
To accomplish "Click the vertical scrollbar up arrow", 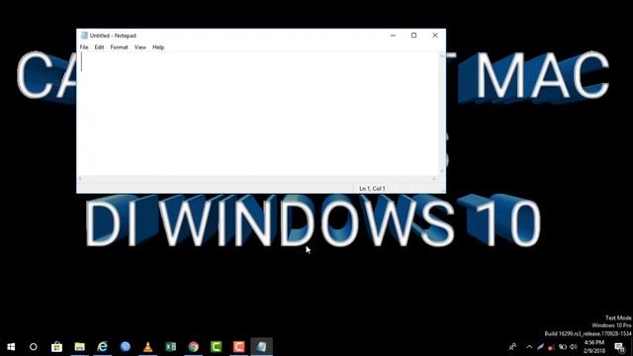I will tap(442, 55).
